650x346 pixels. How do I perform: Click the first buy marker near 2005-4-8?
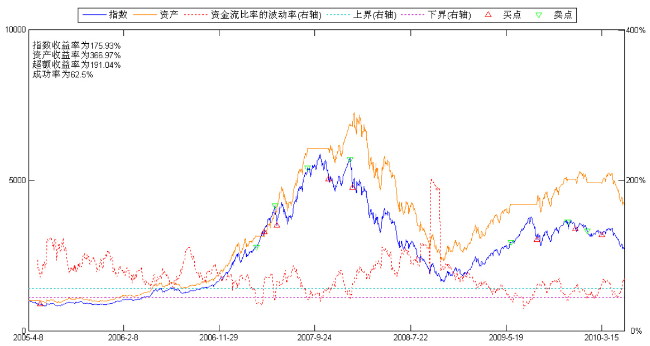click(x=41, y=304)
